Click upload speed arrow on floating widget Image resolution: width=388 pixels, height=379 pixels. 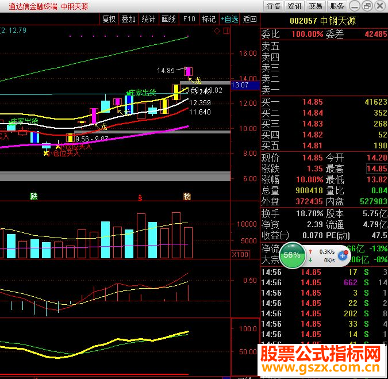pyautogui.click(x=310, y=251)
